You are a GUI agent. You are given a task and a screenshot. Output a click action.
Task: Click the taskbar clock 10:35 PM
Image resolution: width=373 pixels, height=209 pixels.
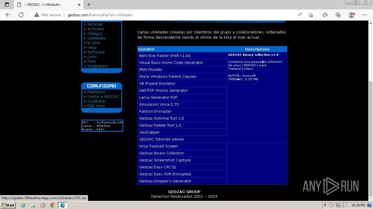[358, 205]
